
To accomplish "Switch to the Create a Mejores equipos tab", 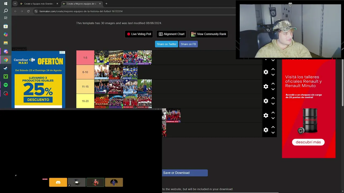I will tap(82, 4).
